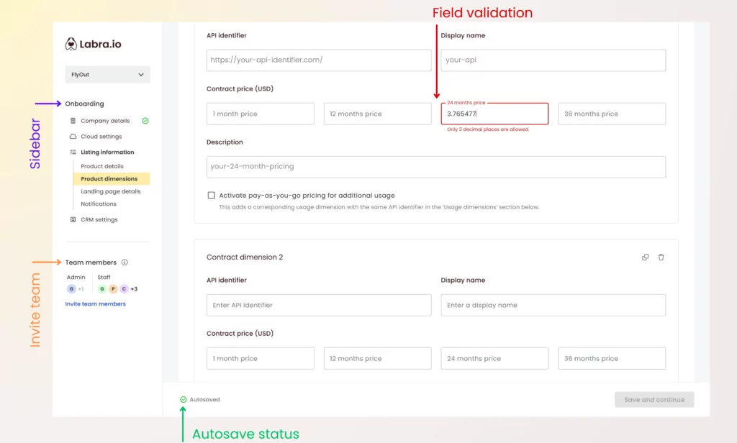
Task: Click the +3 more staff indicator
Action: 134,289
